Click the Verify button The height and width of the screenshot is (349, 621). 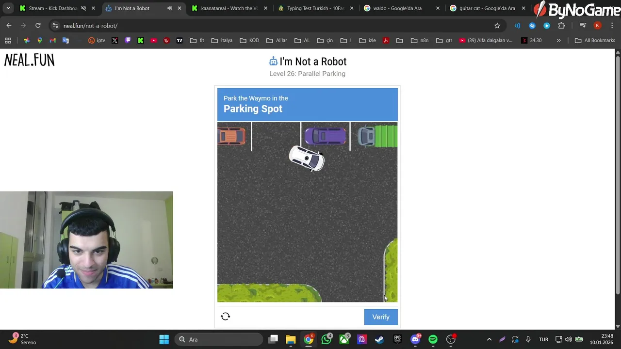(x=381, y=317)
